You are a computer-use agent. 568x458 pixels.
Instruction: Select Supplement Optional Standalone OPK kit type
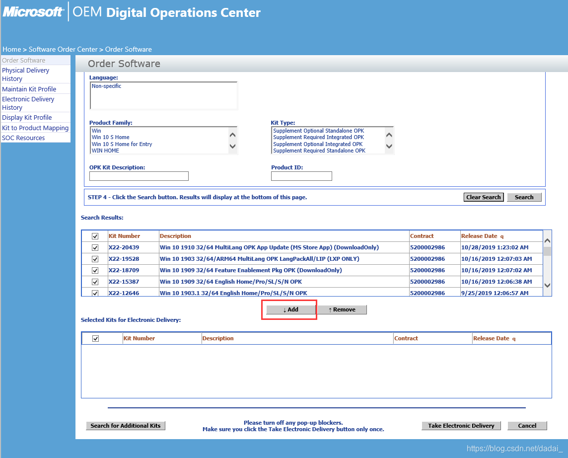pos(318,131)
